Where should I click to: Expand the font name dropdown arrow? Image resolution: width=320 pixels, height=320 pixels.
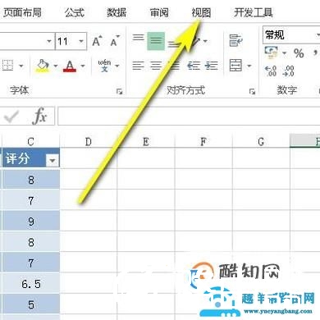pos(49,41)
